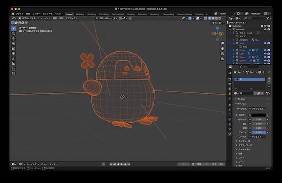
Task: Toggle eye icon for Sphere object
Action: pos(265,61)
